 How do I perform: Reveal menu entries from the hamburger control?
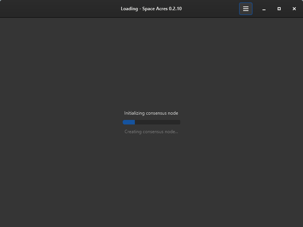pyautogui.click(x=245, y=8)
